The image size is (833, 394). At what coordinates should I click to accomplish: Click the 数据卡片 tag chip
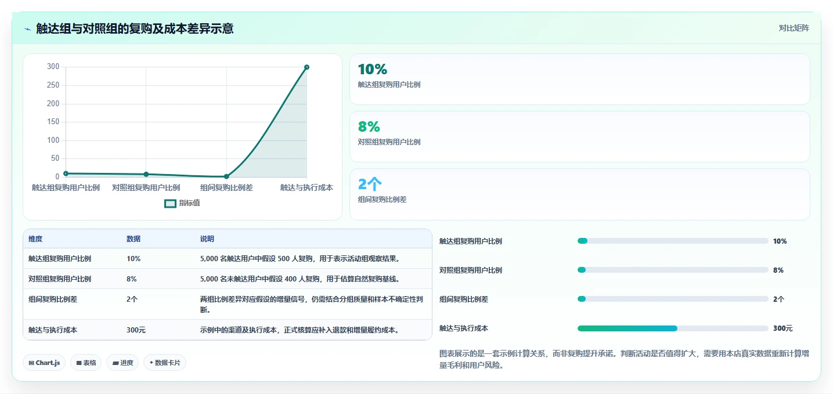pos(165,363)
